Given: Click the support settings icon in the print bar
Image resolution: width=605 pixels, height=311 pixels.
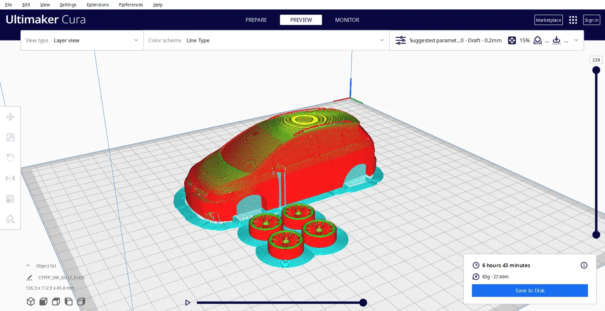Looking at the screenshot, I should click(x=537, y=40).
